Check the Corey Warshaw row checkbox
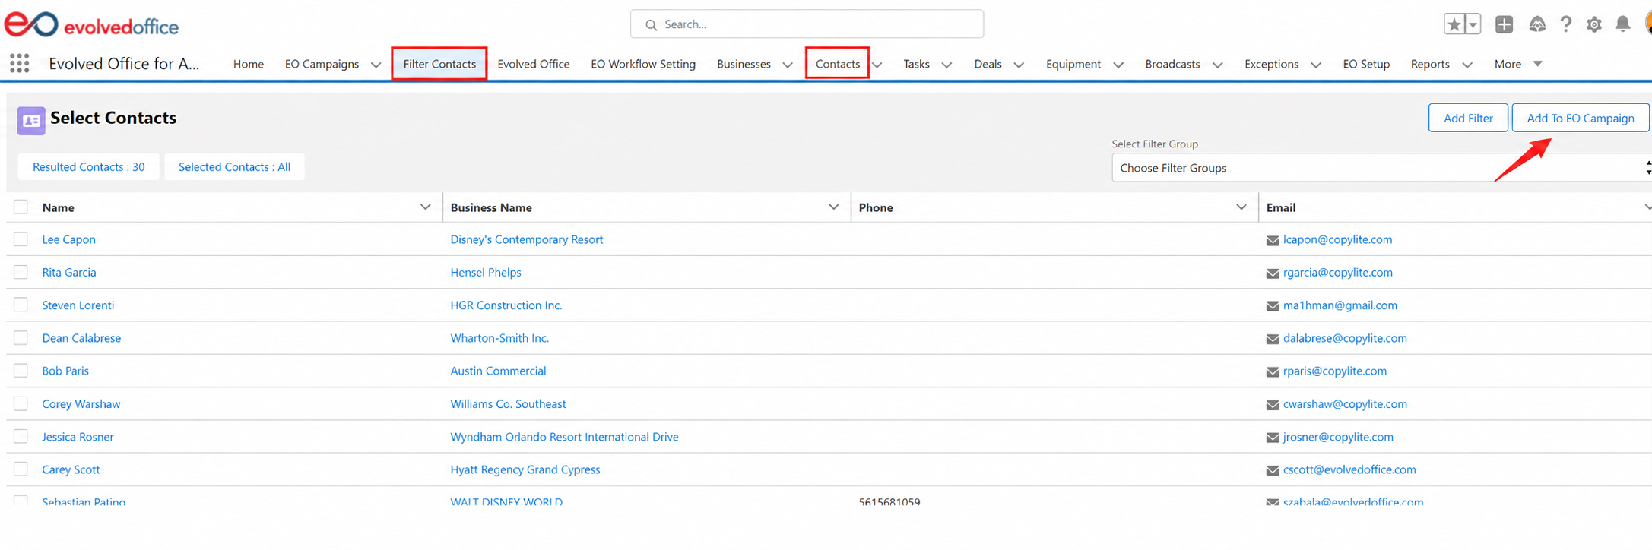The height and width of the screenshot is (550, 1652). click(x=21, y=403)
